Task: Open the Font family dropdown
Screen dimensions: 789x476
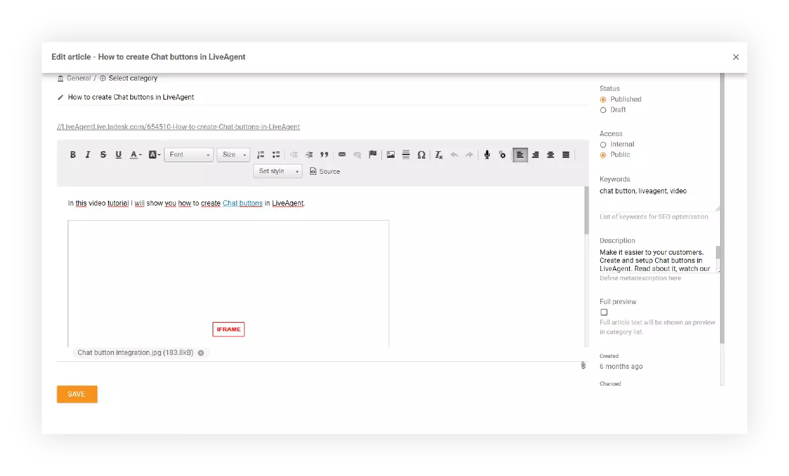Action: pos(188,155)
